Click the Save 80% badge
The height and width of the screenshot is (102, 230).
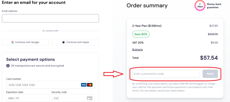tap(141, 34)
